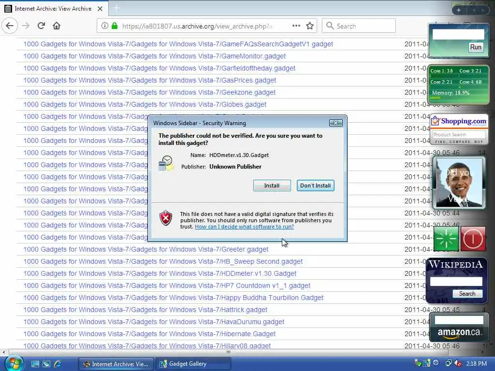
Task: Close the Windows Sidebar Security Warning dialog
Action: coord(335,123)
